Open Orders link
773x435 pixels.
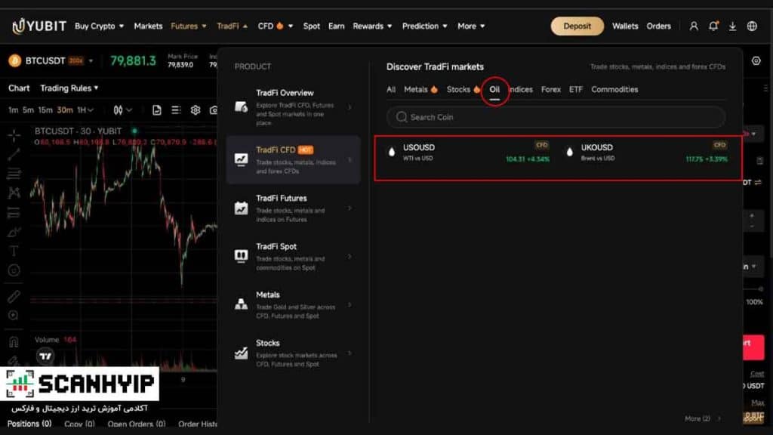pyautogui.click(x=658, y=26)
